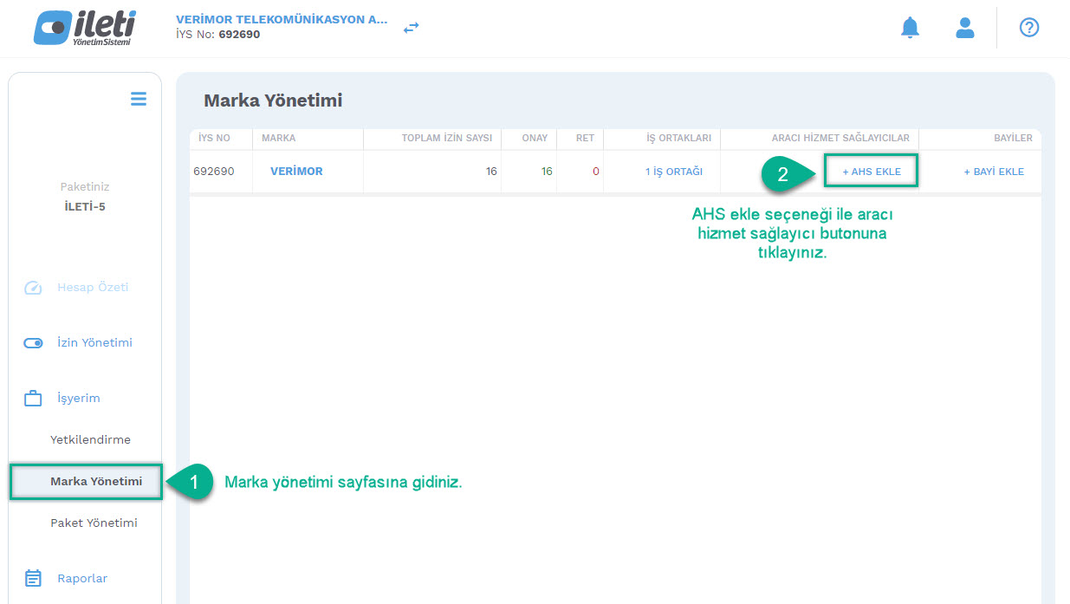
Task: Click the İzin Yönetimi toggle icon
Action: point(33,343)
